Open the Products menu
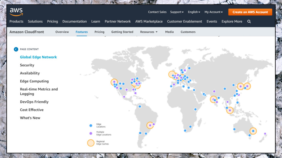Viewport: 282px width, 158px height. tap(16, 21)
